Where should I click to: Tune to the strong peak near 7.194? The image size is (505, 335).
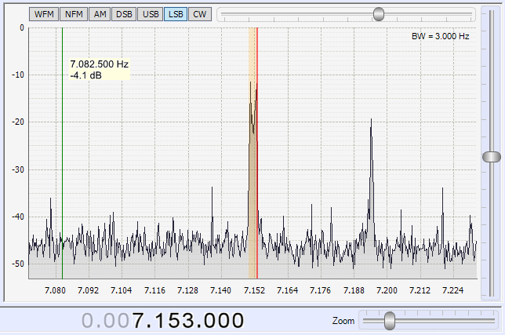[370, 126]
